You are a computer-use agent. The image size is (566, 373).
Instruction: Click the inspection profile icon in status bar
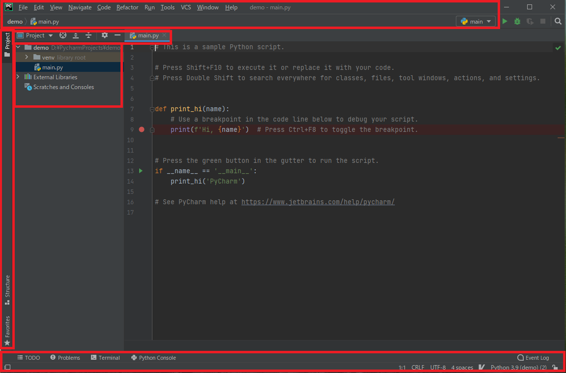click(x=481, y=368)
